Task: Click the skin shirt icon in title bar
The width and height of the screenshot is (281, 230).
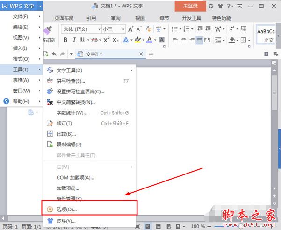Action: [220, 6]
